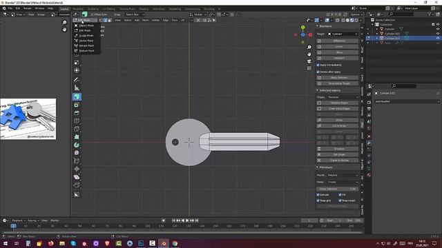Viewport: 442px width, 248px height.
Task: Click the highlighted Add Cube tool
Action: (77, 96)
